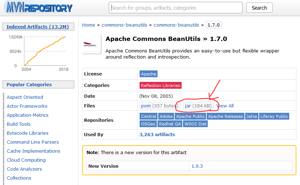Open the Code Analyzers category
300x185 pixels.
tap(24, 169)
